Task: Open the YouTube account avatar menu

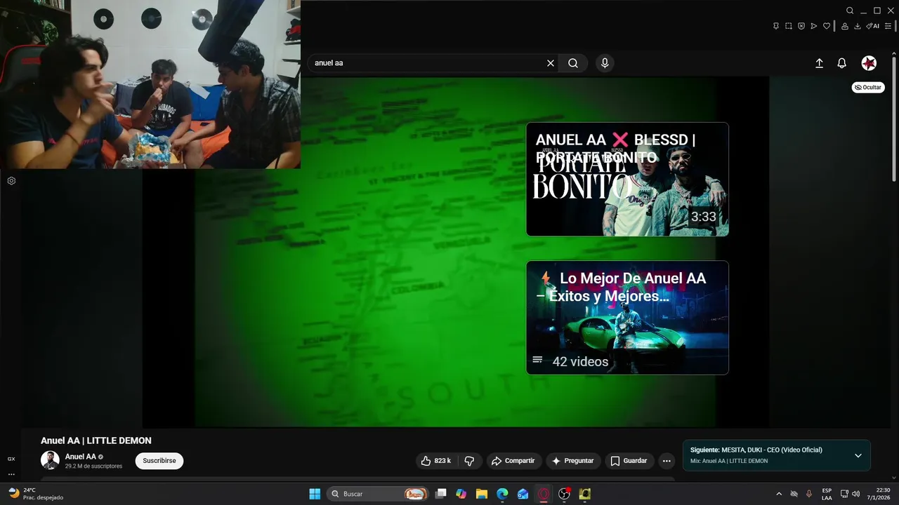Action: point(869,63)
